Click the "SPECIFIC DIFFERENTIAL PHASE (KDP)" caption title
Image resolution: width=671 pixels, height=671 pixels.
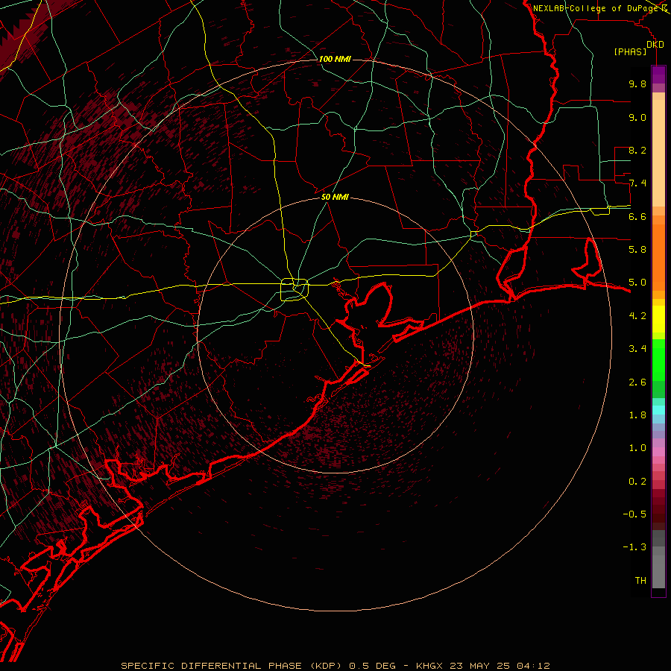point(233,666)
